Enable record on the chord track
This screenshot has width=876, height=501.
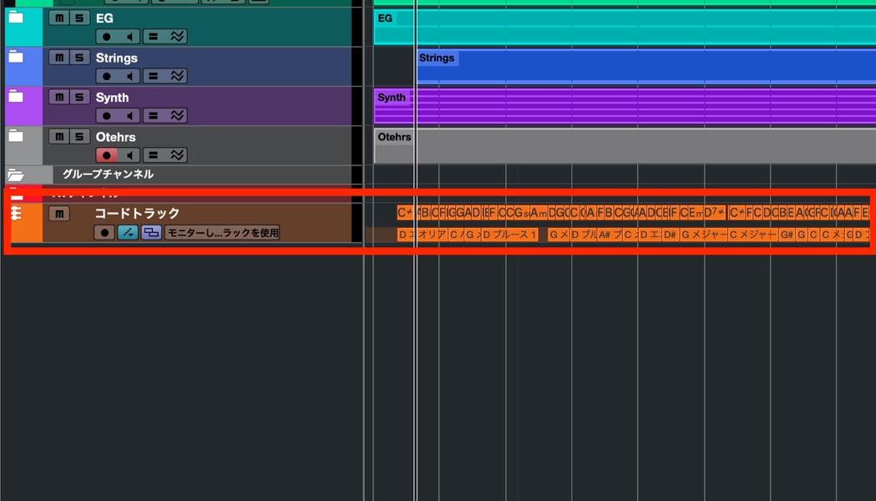104,232
